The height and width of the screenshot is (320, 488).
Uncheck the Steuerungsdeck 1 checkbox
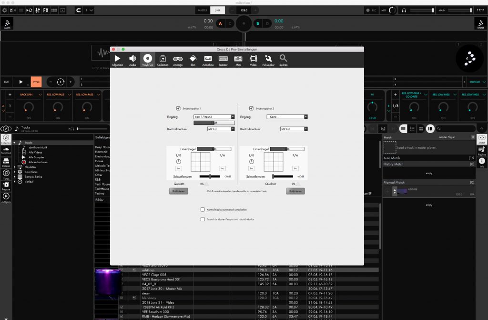click(178, 108)
